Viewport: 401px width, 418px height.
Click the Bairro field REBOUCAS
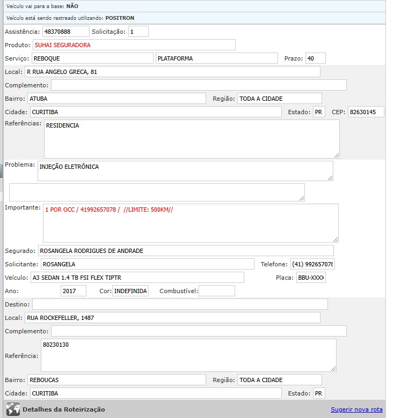(x=116, y=379)
